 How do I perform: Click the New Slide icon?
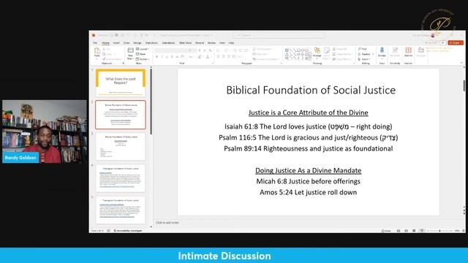tap(130, 50)
